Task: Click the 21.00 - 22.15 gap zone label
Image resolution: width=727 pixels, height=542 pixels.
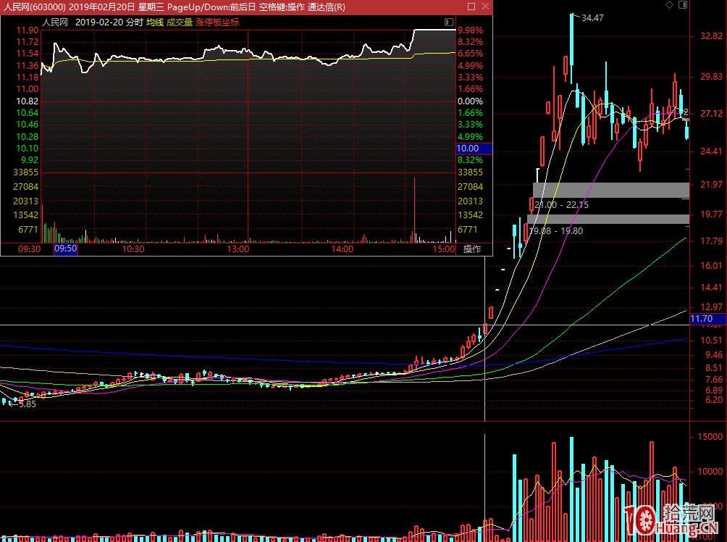Action: tap(561, 204)
